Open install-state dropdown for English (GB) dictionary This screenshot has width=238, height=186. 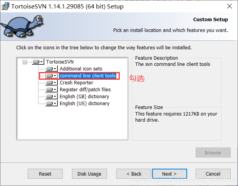(x=52, y=96)
